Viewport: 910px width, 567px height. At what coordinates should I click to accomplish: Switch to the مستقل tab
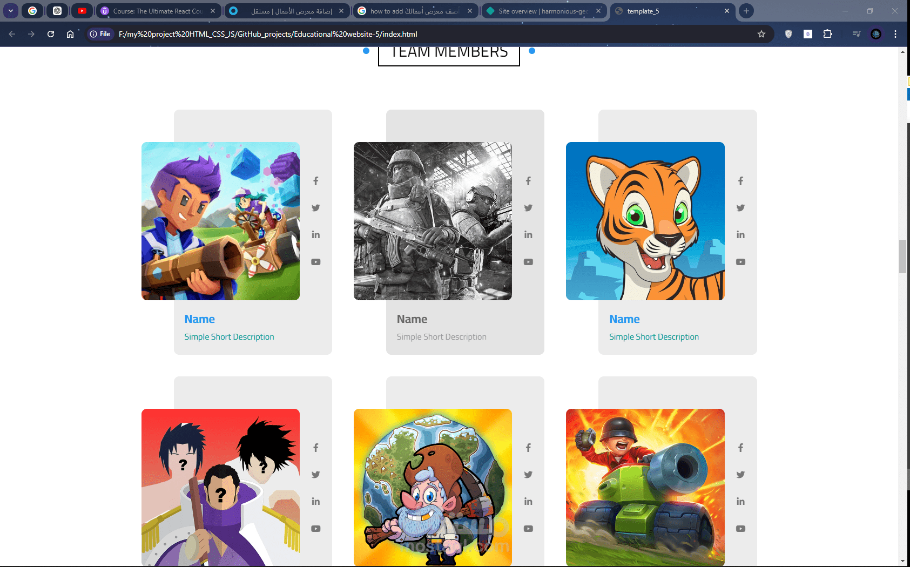point(287,11)
